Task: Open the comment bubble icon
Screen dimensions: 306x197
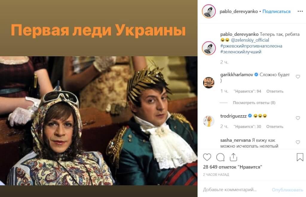Action: (x=220, y=157)
